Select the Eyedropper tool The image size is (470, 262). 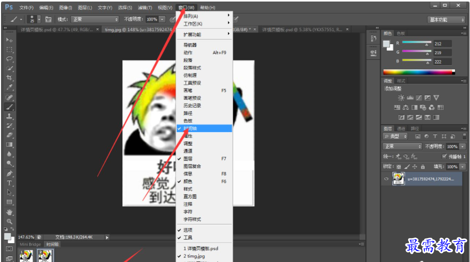[x=9, y=87]
